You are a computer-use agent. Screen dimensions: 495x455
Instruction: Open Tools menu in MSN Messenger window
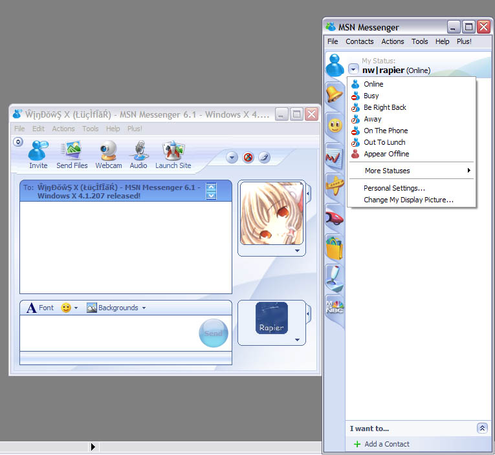point(419,41)
